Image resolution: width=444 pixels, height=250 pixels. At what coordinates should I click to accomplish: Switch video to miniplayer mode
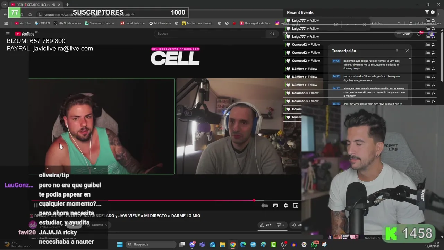296,206
